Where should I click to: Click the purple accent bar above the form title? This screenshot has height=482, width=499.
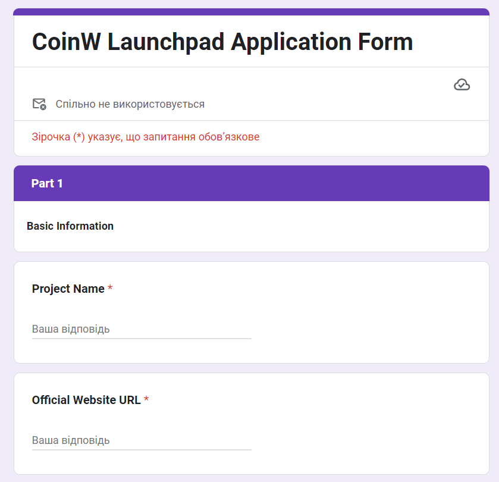pos(251,12)
